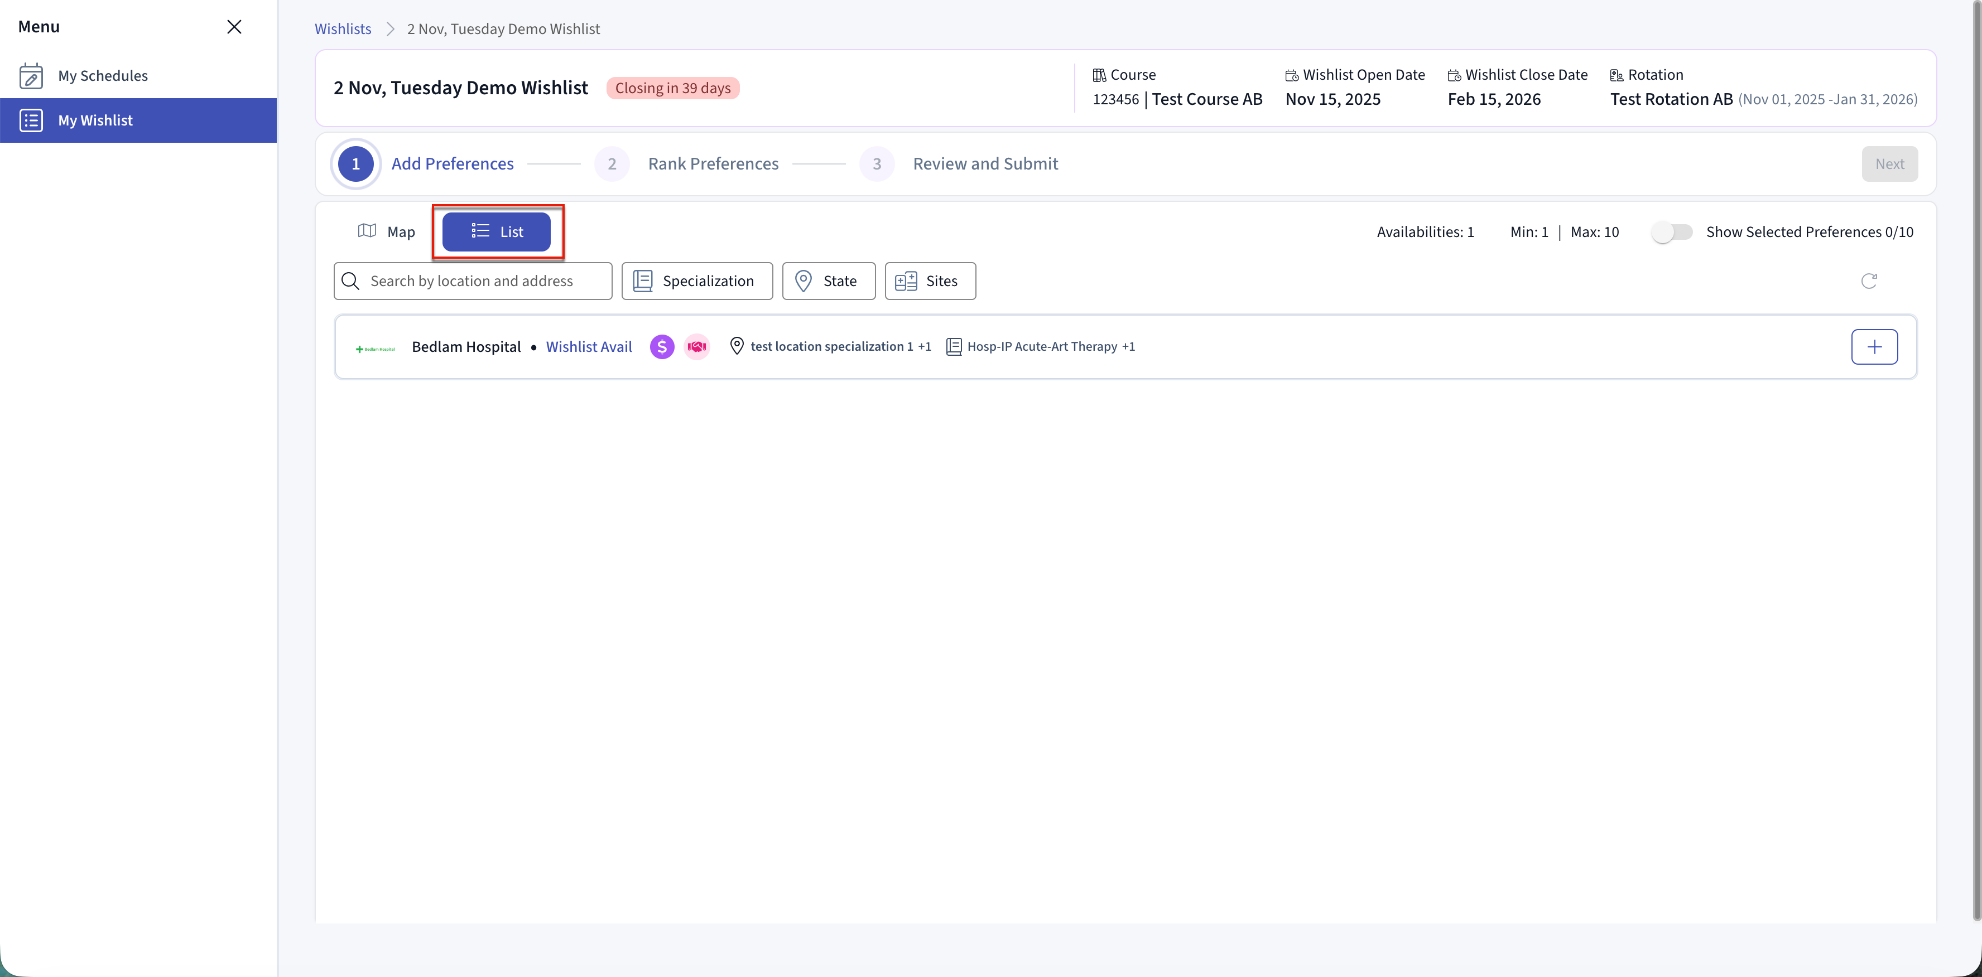
Task: Click the Bedlam Hospital logo thumbnail
Action: tap(376, 348)
